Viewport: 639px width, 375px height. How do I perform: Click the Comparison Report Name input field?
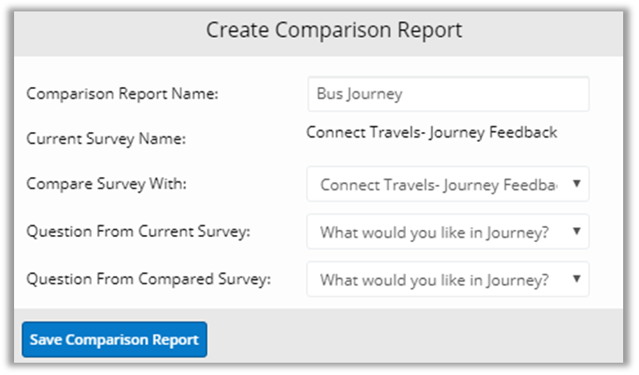point(447,94)
